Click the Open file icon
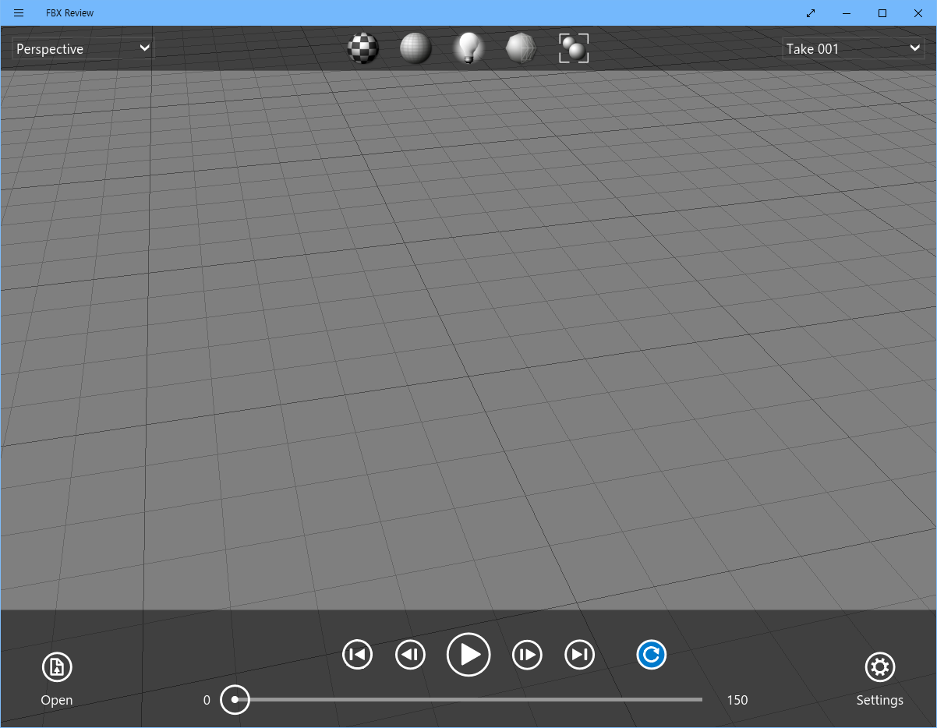The image size is (937, 728). pyautogui.click(x=57, y=667)
